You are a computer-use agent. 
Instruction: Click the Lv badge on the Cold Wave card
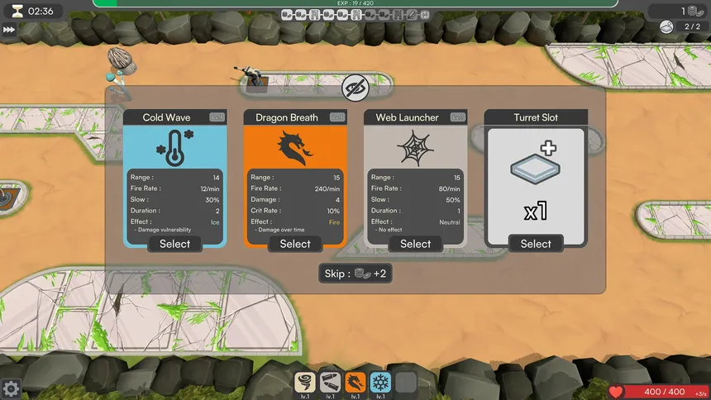tap(217, 117)
